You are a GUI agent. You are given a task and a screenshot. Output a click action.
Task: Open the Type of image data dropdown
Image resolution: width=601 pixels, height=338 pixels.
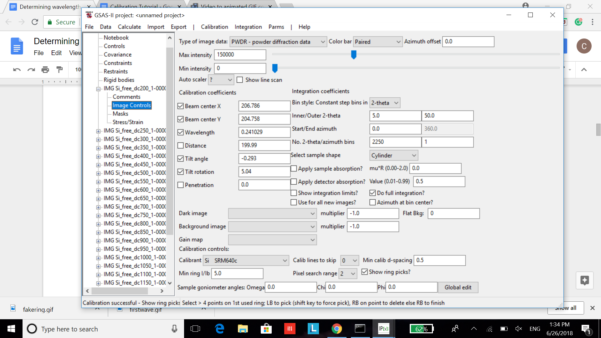278,42
